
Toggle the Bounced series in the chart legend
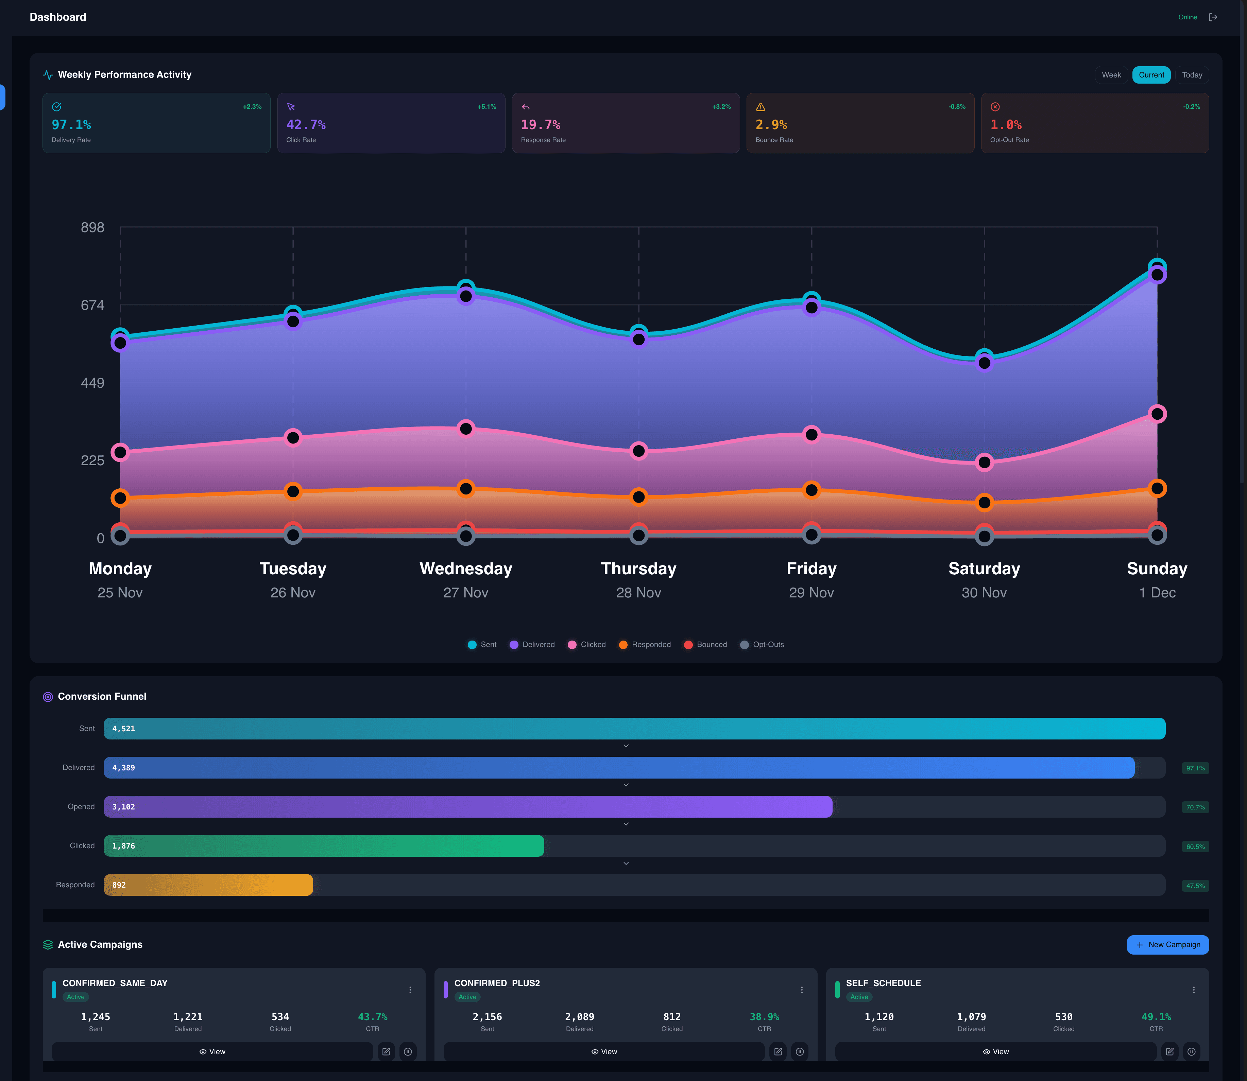pyautogui.click(x=705, y=645)
